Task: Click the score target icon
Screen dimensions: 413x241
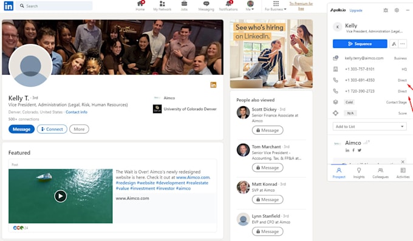Action: coord(335,113)
